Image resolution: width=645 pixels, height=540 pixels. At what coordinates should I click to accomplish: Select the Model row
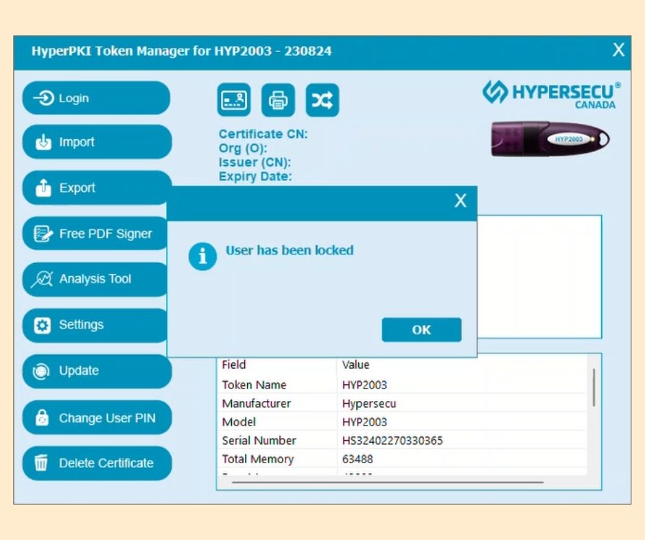point(402,421)
